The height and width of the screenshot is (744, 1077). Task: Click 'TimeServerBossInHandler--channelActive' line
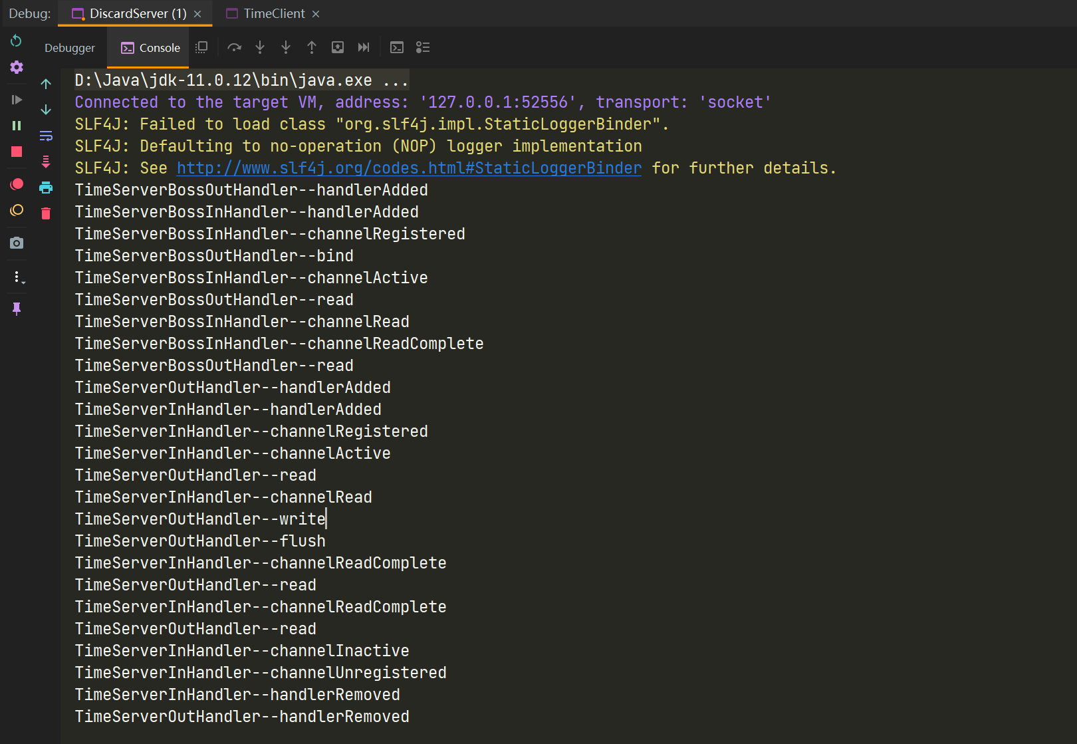(251, 278)
